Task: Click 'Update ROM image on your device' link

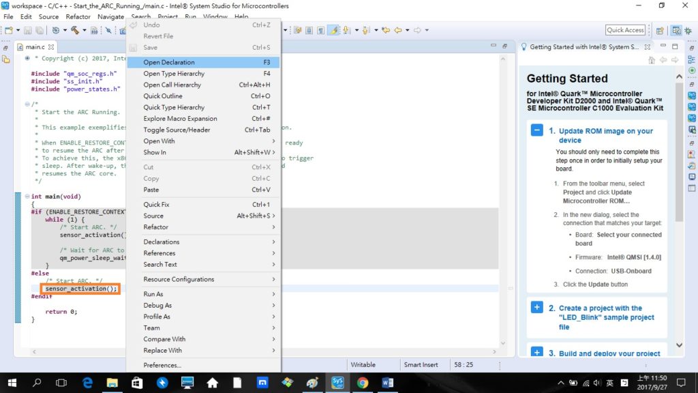Action: tap(605, 136)
